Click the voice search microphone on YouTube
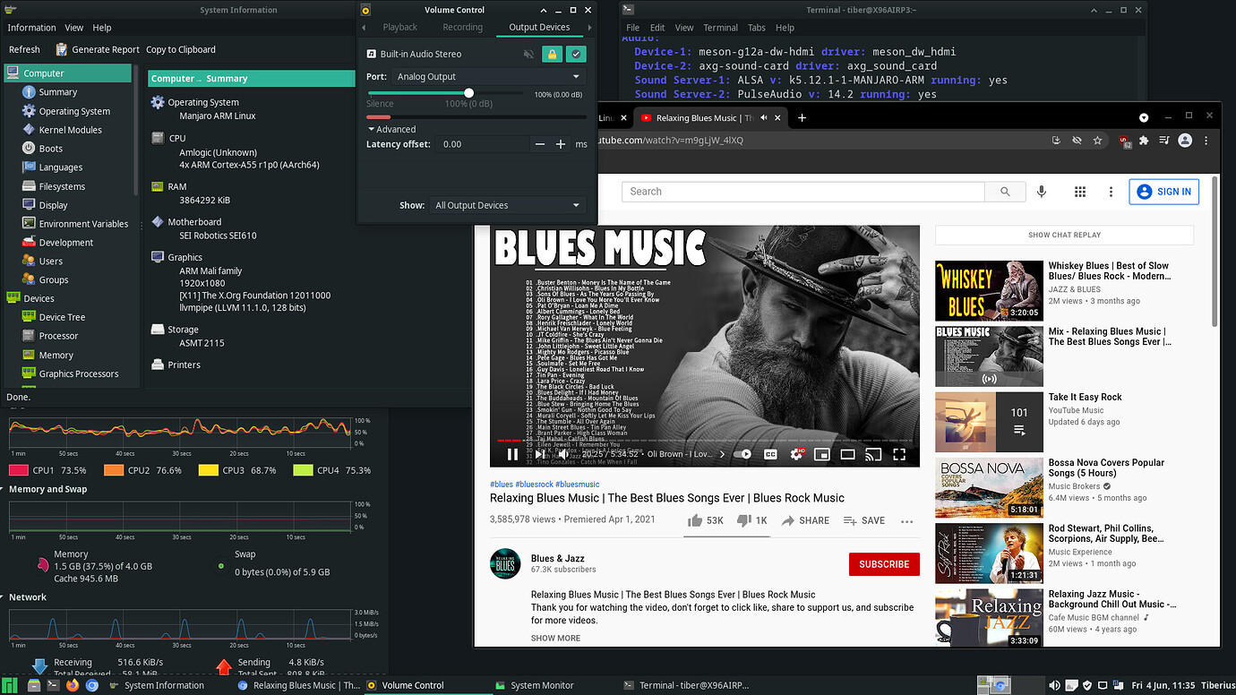1236x695 pixels. pyautogui.click(x=1041, y=191)
